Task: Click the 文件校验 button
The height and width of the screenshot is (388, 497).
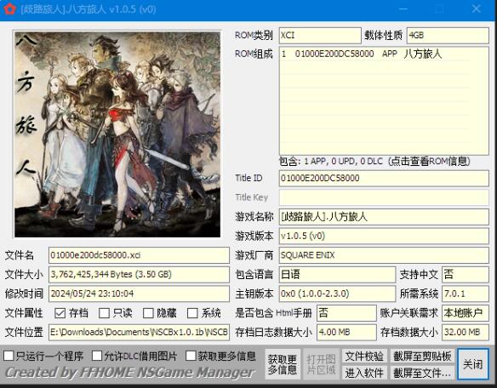Action: pos(364,357)
